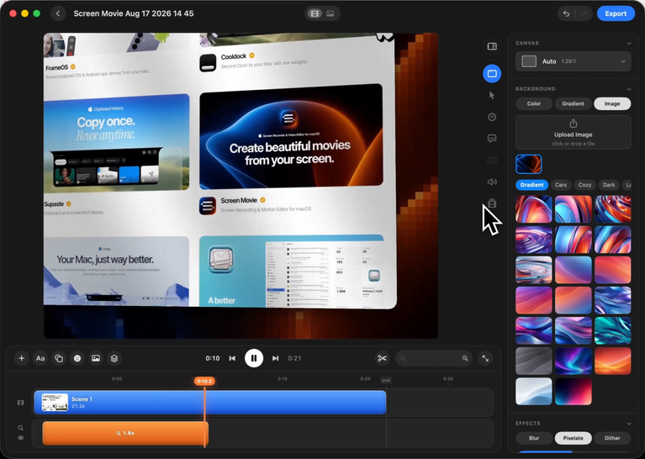
Task: Open the captions speech bubble icon
Action: coord(492,139)
